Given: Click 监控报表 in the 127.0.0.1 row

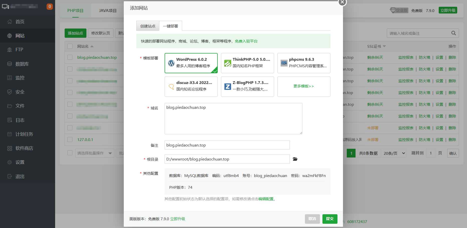Looking at the screenshot, I should point(406,139).
